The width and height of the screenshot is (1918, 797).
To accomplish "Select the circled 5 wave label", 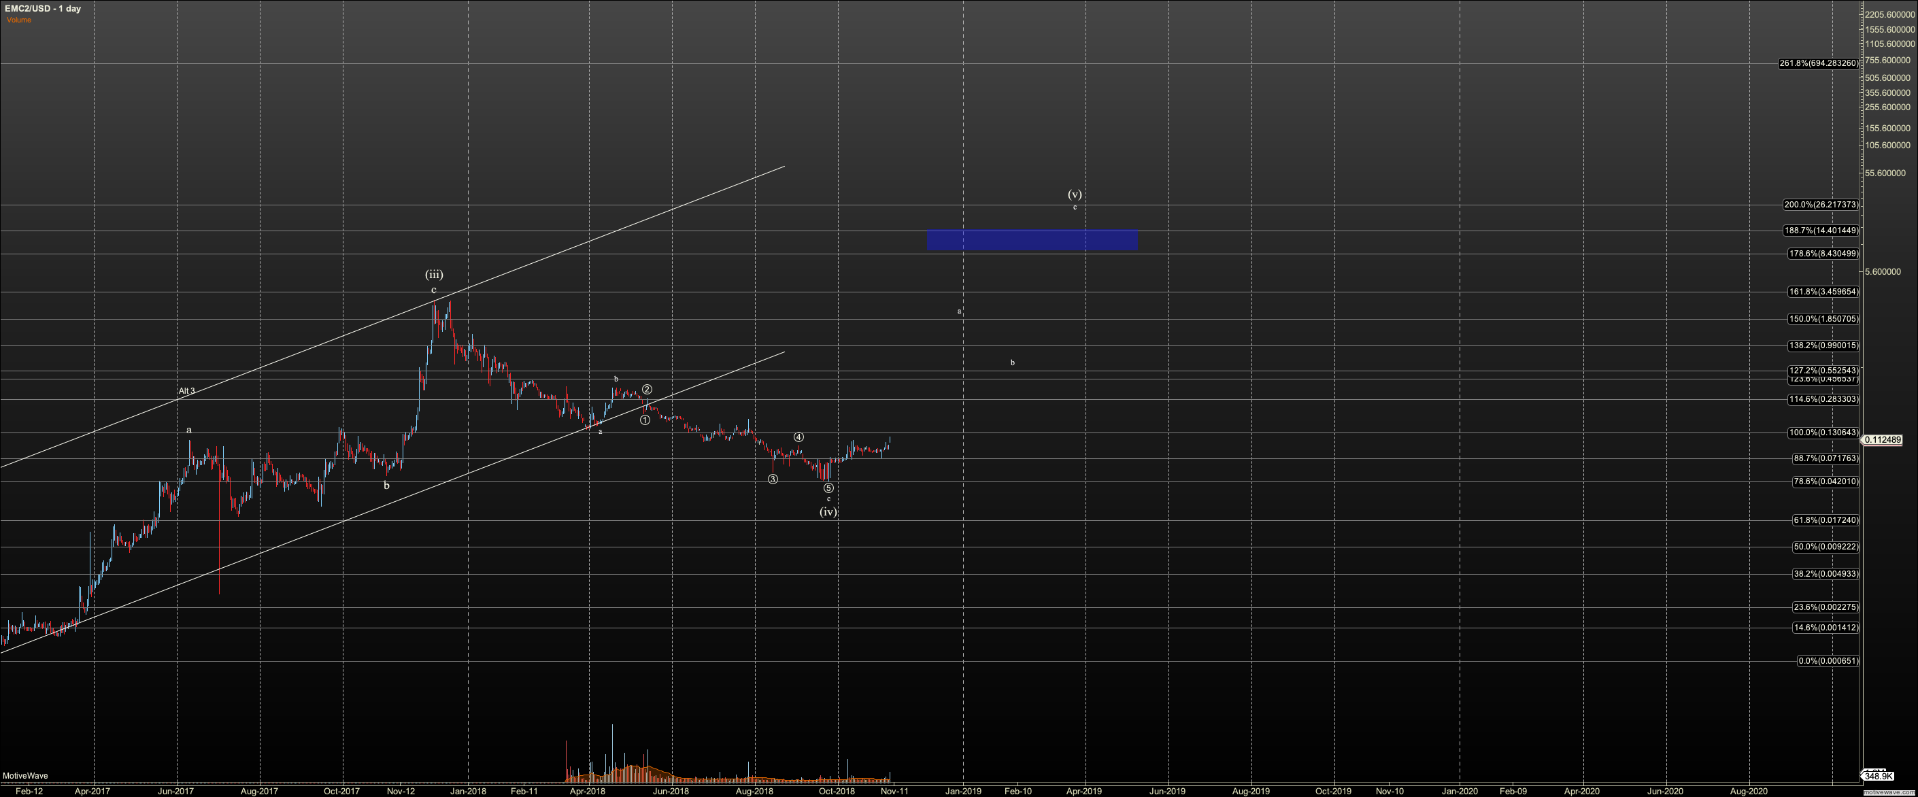I will click(x=828, y=488).
